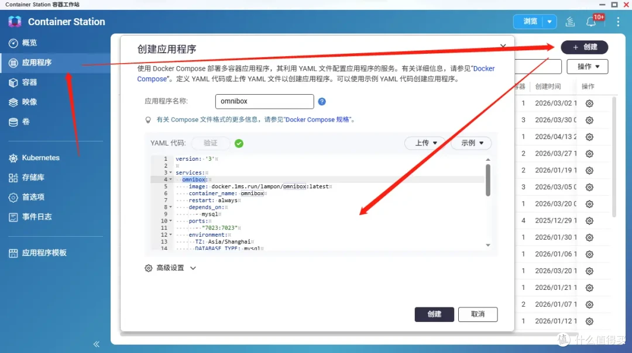Open the Docker Compose 规格 link
Image resolution: width=632 pixels, height=353 pixels.
(x=318, y=120)
